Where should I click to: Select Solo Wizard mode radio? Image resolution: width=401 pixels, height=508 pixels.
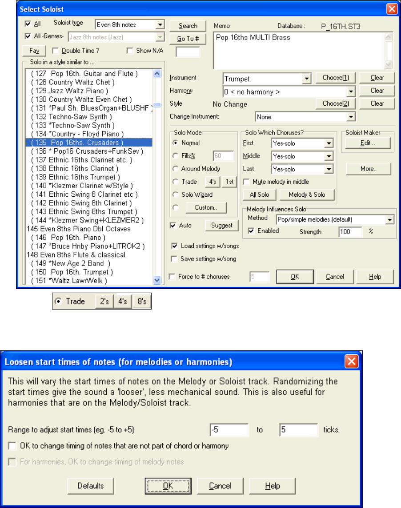pyautogui.click(x=176, y=194)
